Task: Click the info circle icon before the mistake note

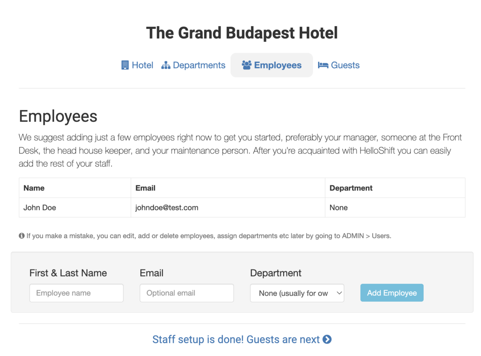Action: 22,236
